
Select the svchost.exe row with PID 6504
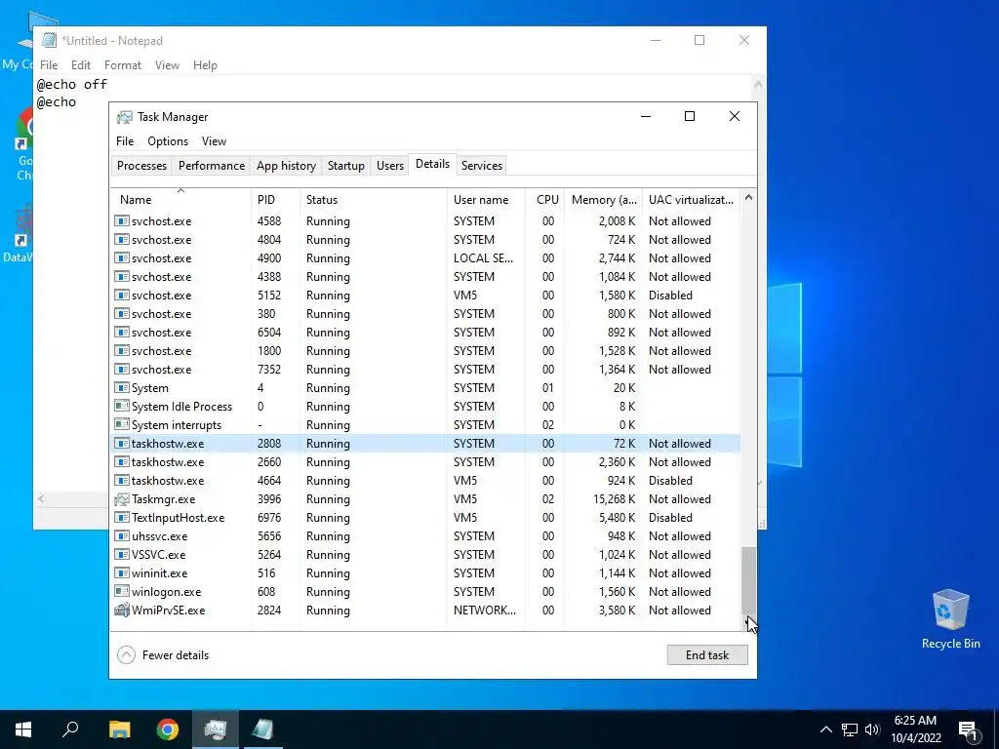(425, 333)
